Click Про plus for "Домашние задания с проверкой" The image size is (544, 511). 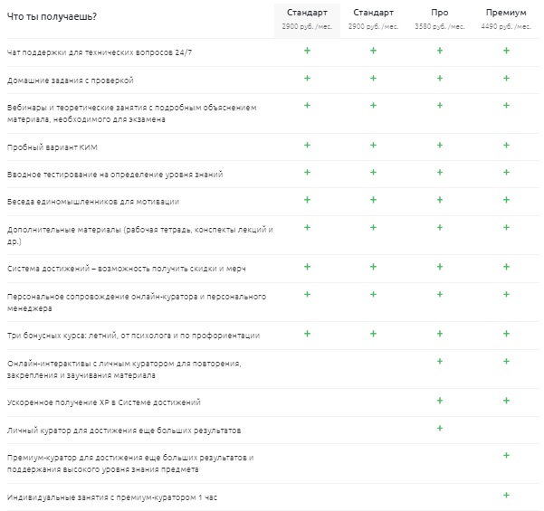[x=441, y=78]
